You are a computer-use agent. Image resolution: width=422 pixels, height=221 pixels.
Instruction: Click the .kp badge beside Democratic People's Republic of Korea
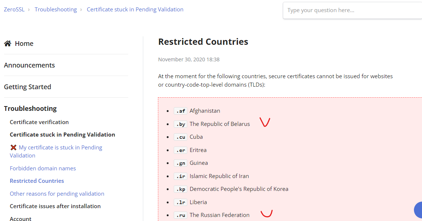[x=180, y=189]
